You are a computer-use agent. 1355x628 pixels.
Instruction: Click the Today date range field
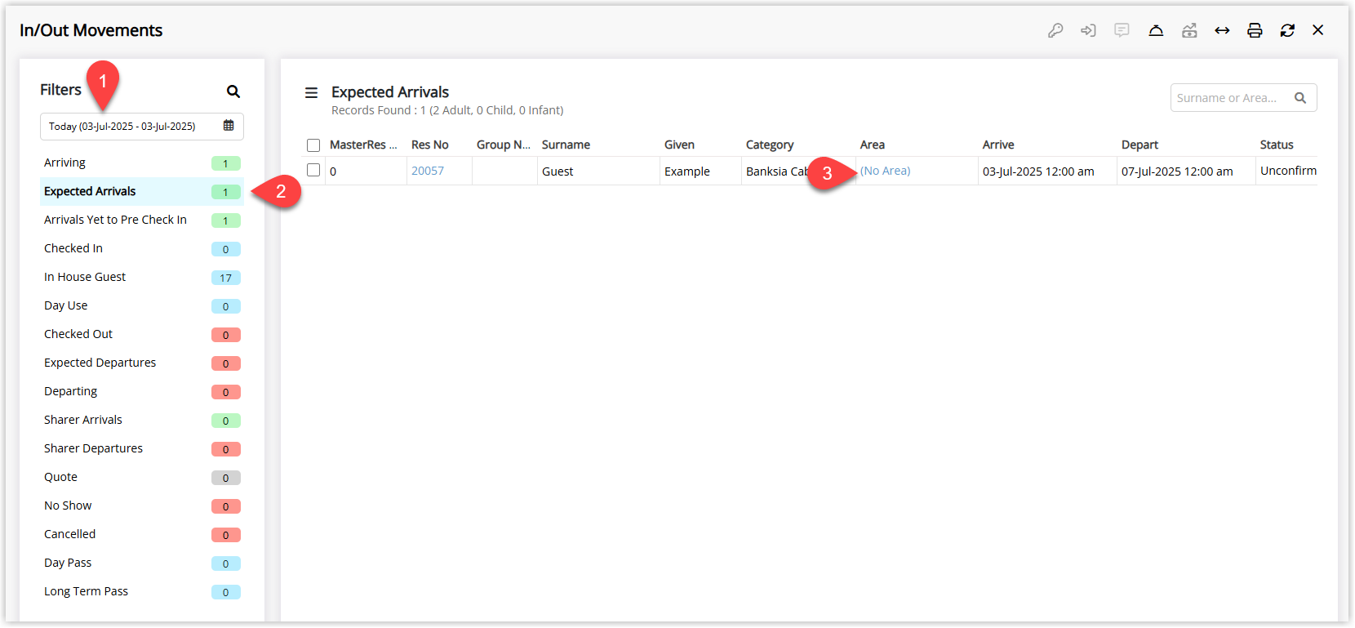(x=142, y=127)
